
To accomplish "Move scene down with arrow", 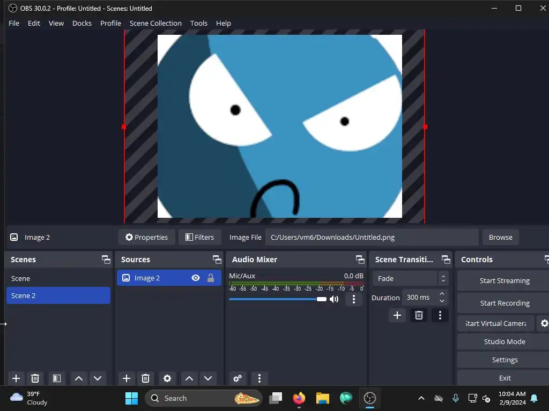I will point(98,378).
